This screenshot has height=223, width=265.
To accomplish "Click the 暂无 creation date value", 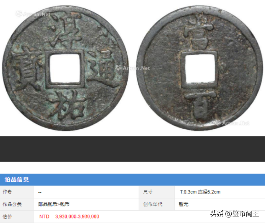I will pos(183,204).
